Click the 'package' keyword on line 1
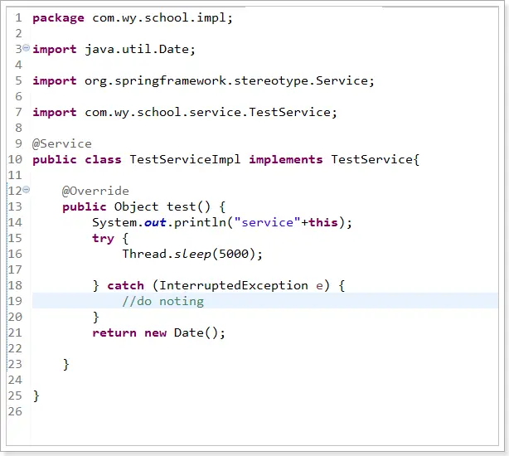The image size is (509, 456). (x=58, y=18)
